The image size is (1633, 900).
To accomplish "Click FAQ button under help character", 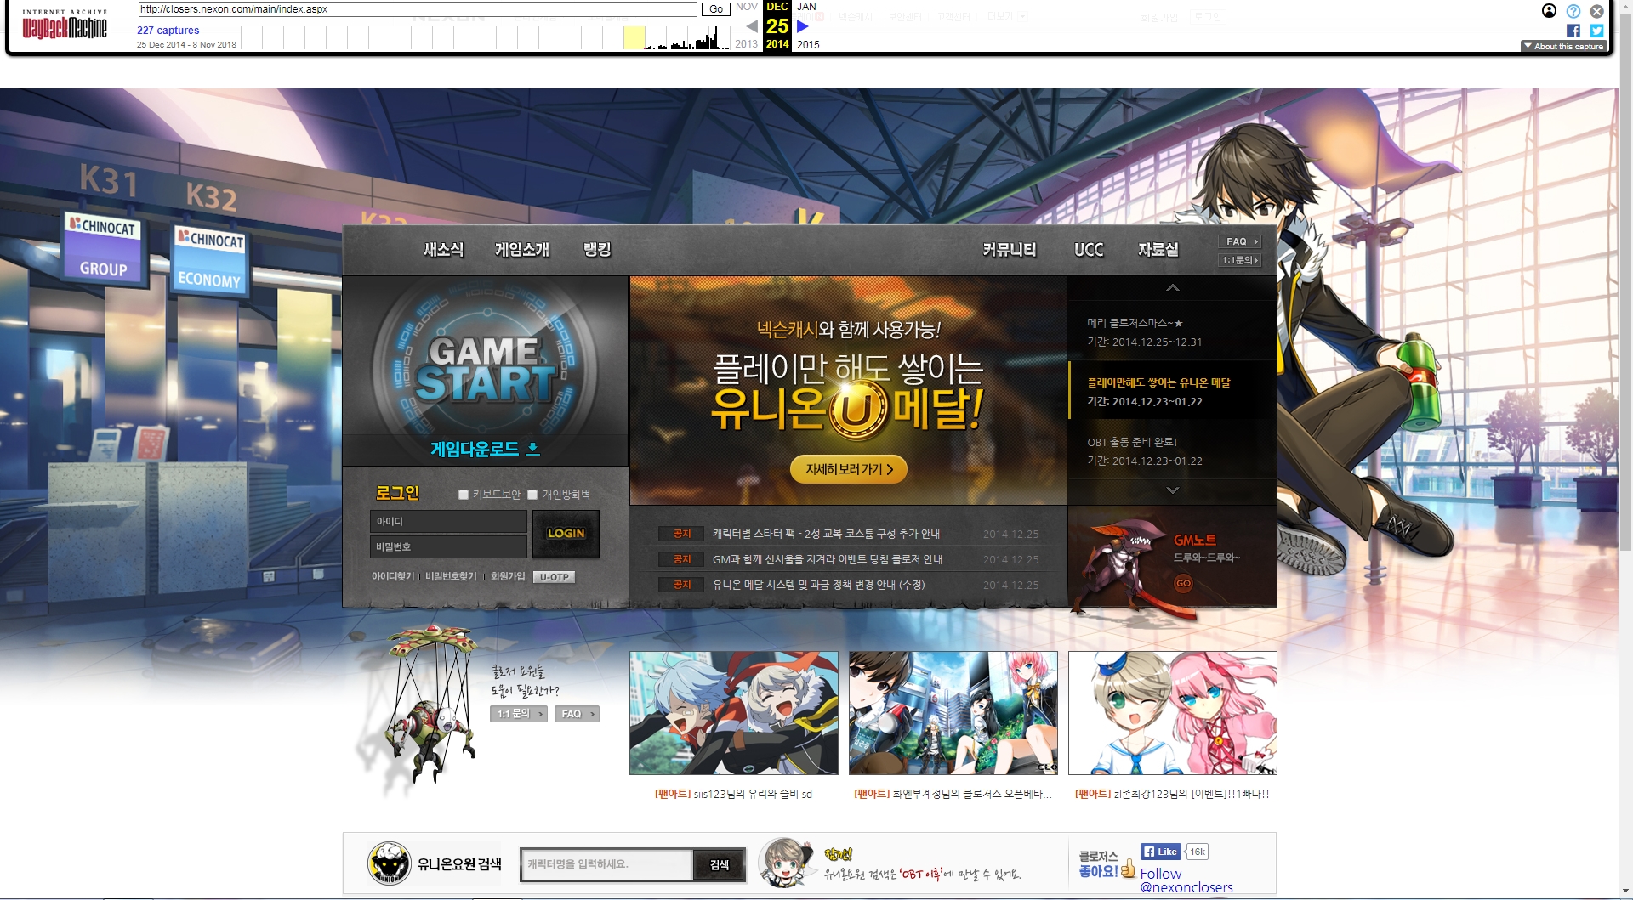I will (577, 714).
